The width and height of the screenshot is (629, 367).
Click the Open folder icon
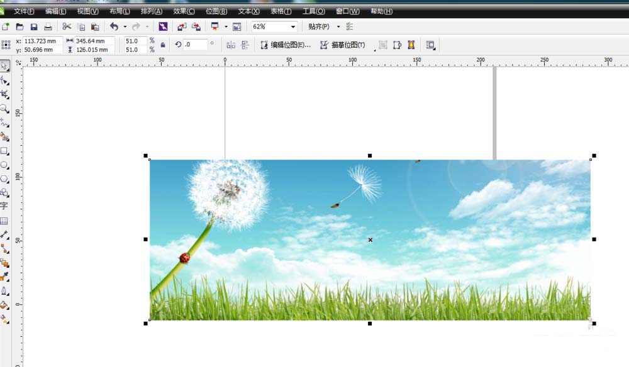pos(19,27)
